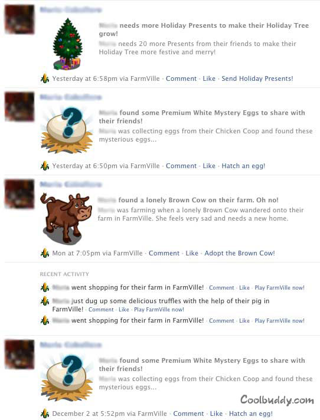Click Play FarmVille now! after the truffles activity
320x420 pixels.
[159, 310]
